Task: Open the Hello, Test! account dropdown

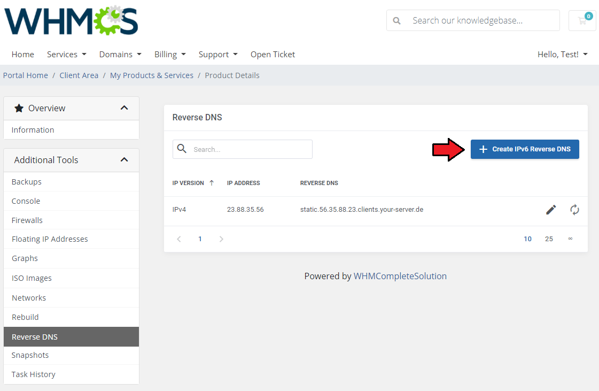Action: click(562, 55)
